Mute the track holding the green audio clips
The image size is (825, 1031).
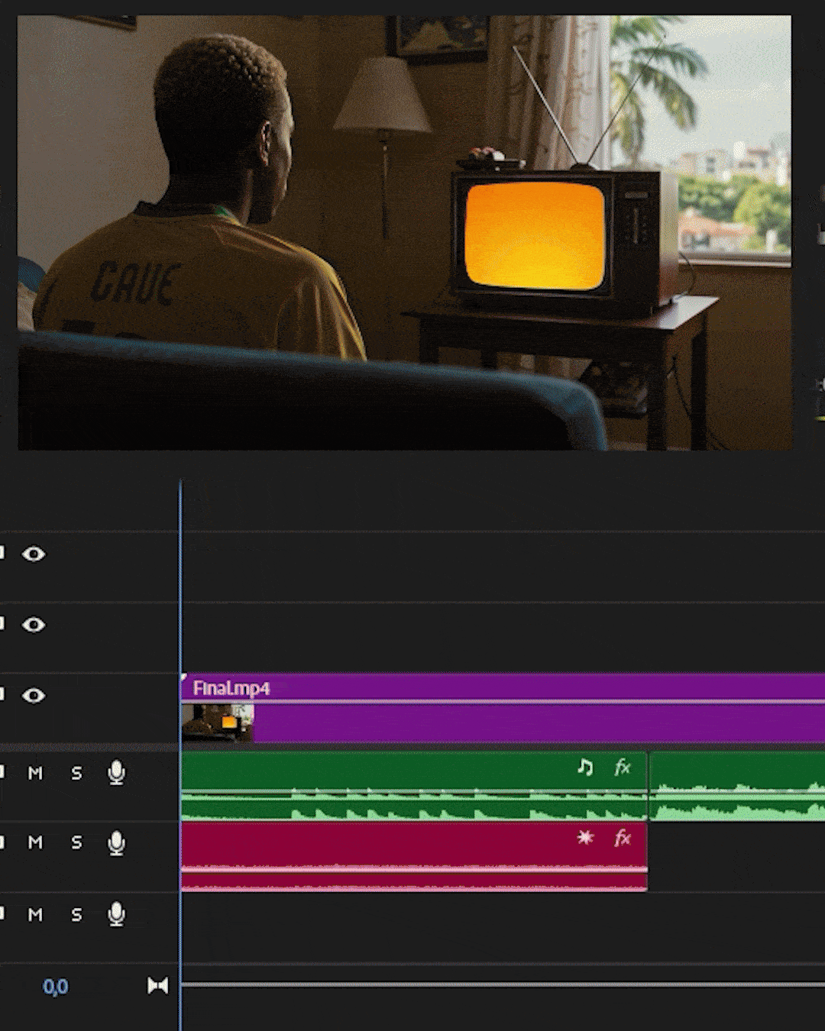[x=35, y=773]
